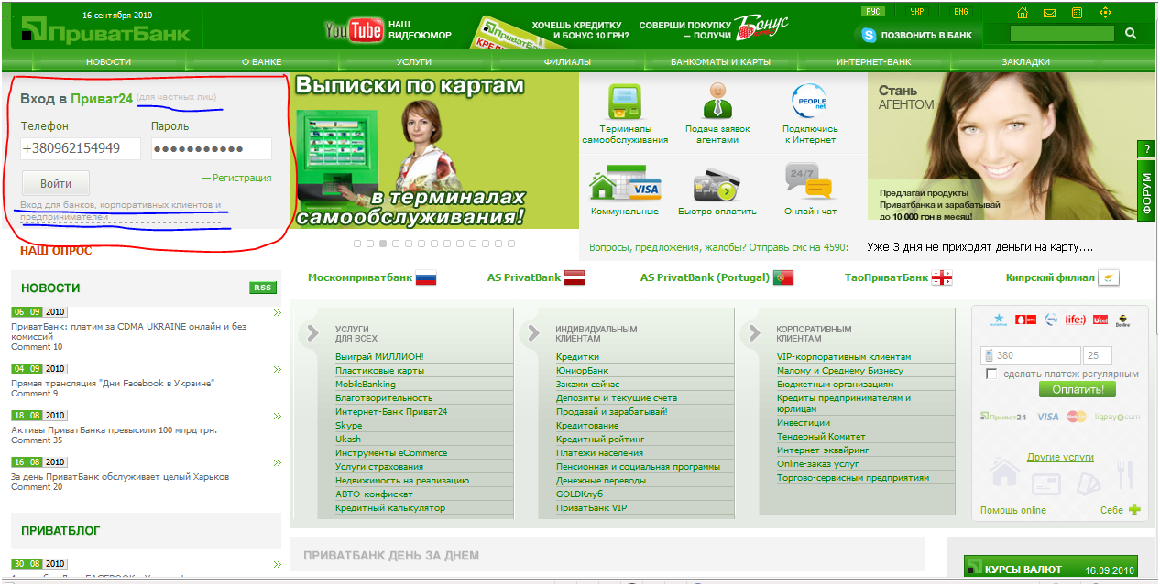Click the Skype 'Позвонить в банк' icon
The image size is (1160, 586).
pos(870,35)
